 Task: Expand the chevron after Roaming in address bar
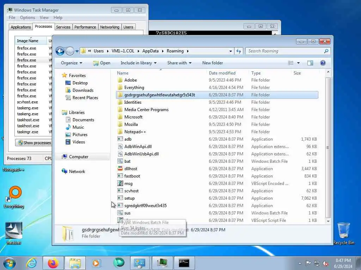click(x=188, y=51)
